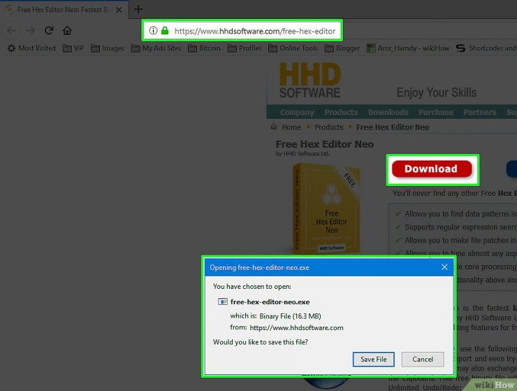
Task: Open the Images bookmark folder
Action: pyautogui.click(x=108, y=48)
